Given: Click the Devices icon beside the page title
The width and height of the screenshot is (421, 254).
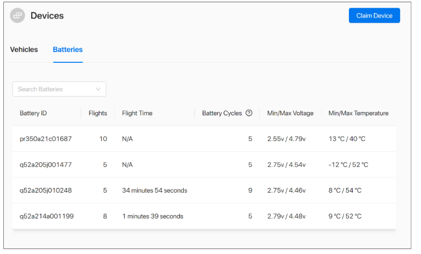Looking at the screenshot, I should (x=17, y=16).
